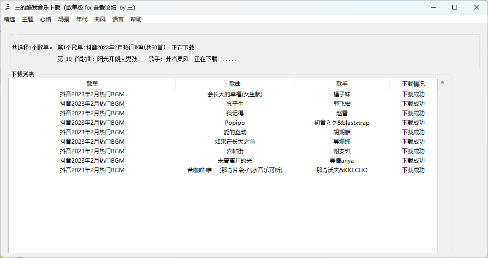Click the app icon in title bar

coord(8,7)
